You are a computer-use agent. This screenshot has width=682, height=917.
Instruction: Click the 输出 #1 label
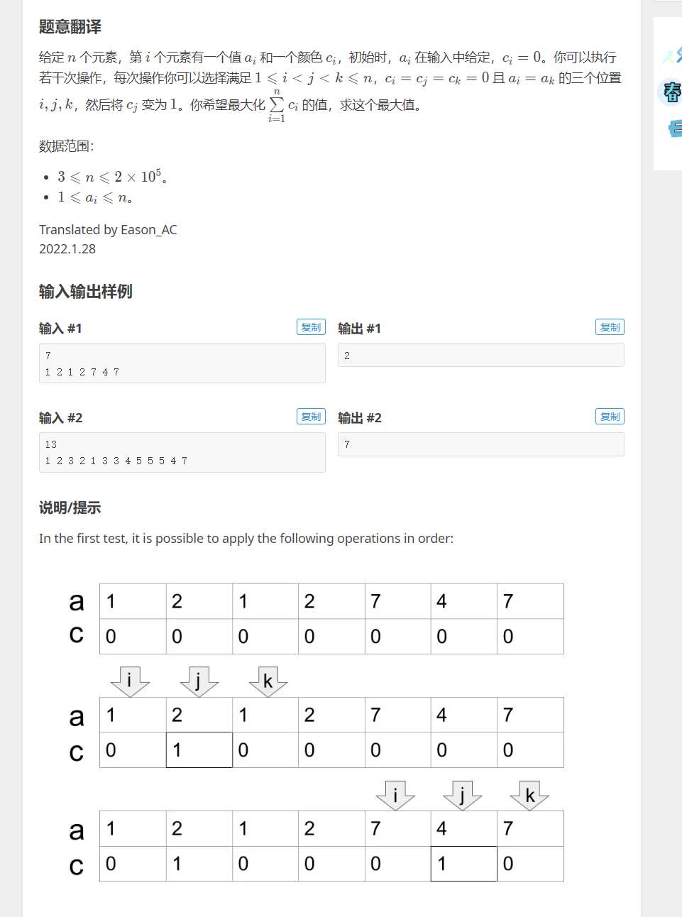[x=360, y=329]
